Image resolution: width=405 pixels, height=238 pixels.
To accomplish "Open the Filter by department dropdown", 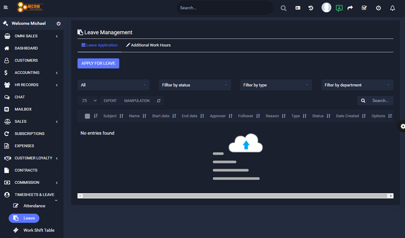I will (x=357, y=85).
